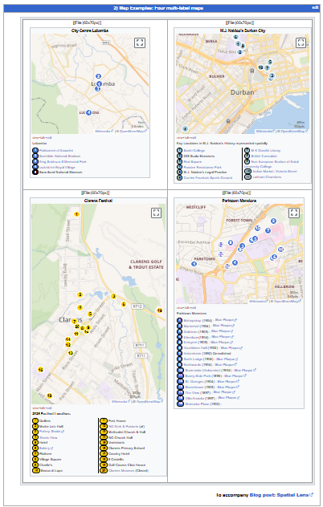Select yellow marker 2 on Clarens map
The width and height of the screenshot is (323, 507).
(80, 295)
